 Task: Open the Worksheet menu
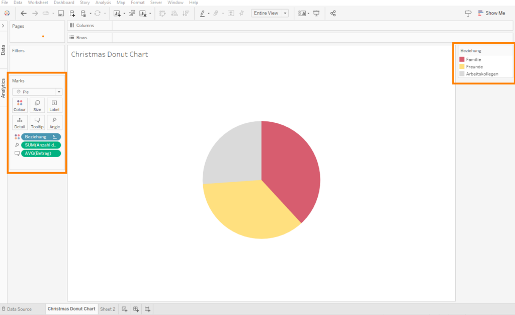(x=38, y=3)
